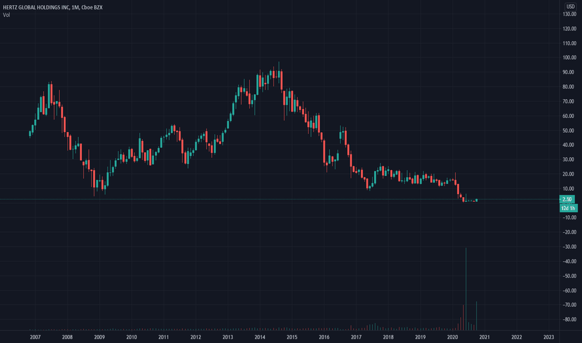This screenshot has height=343, width=582.
Task: Click the 2014 label on time axis
Action: (260, 337)
